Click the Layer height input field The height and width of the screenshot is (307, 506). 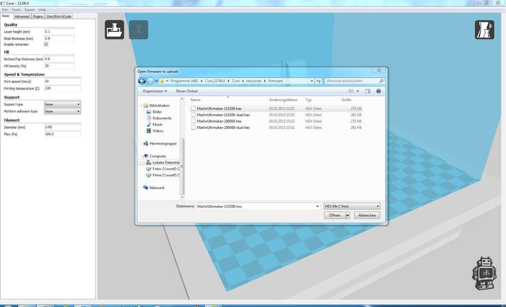pos(59,31)
